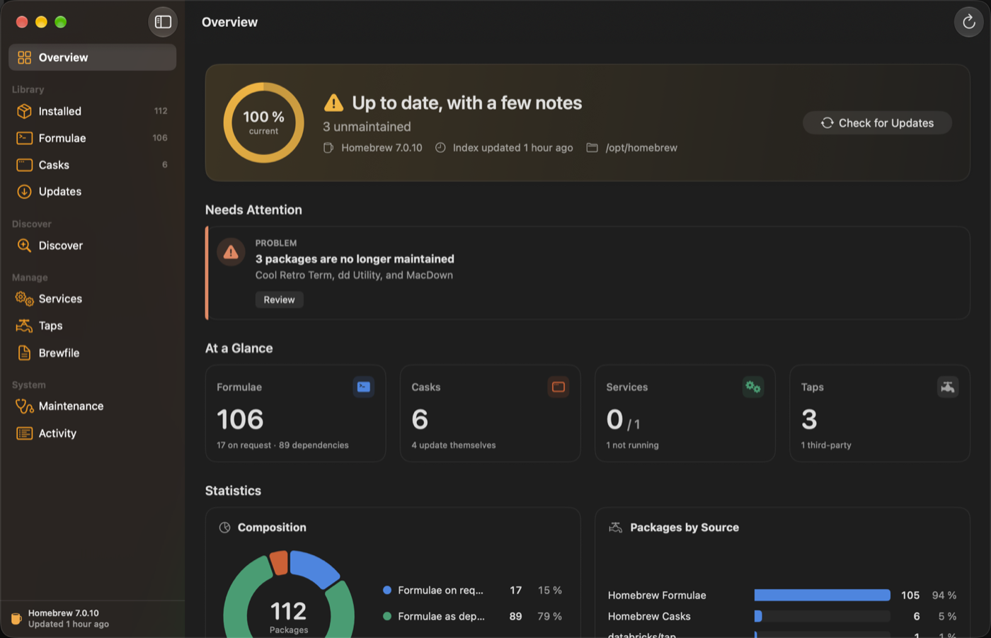Click the Installed box icon in the sidebar

(24, 111)
